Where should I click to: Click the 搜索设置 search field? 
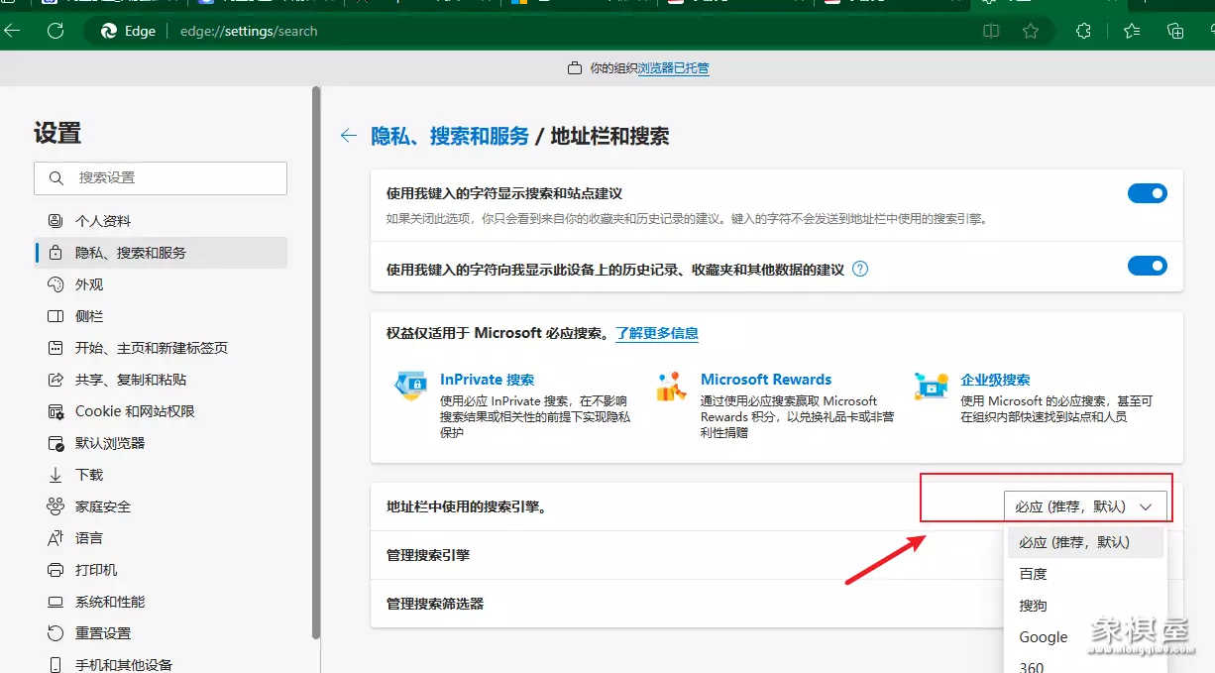point(161,178)
